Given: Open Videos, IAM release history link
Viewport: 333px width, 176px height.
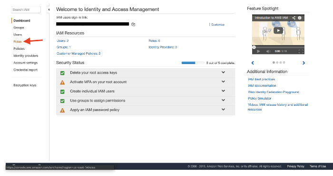Looking at the screenshot, I should point(278,107).
